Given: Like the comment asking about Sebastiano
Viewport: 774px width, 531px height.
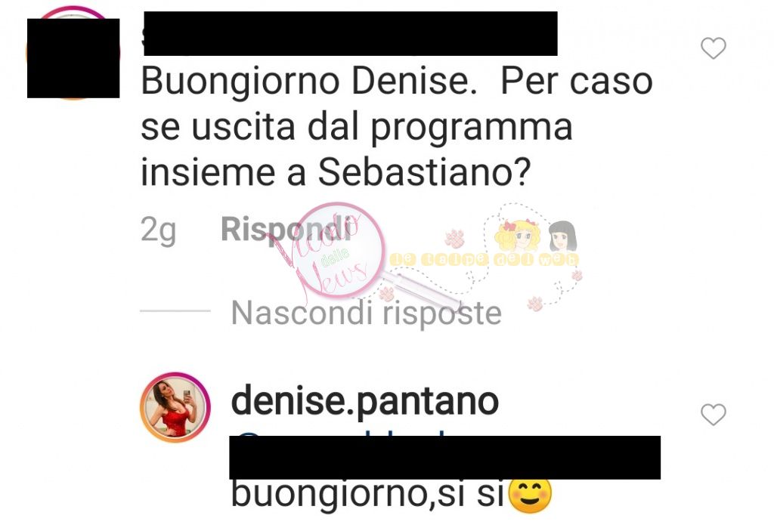Looking at the screenshot, I should (x=714, y=48).
